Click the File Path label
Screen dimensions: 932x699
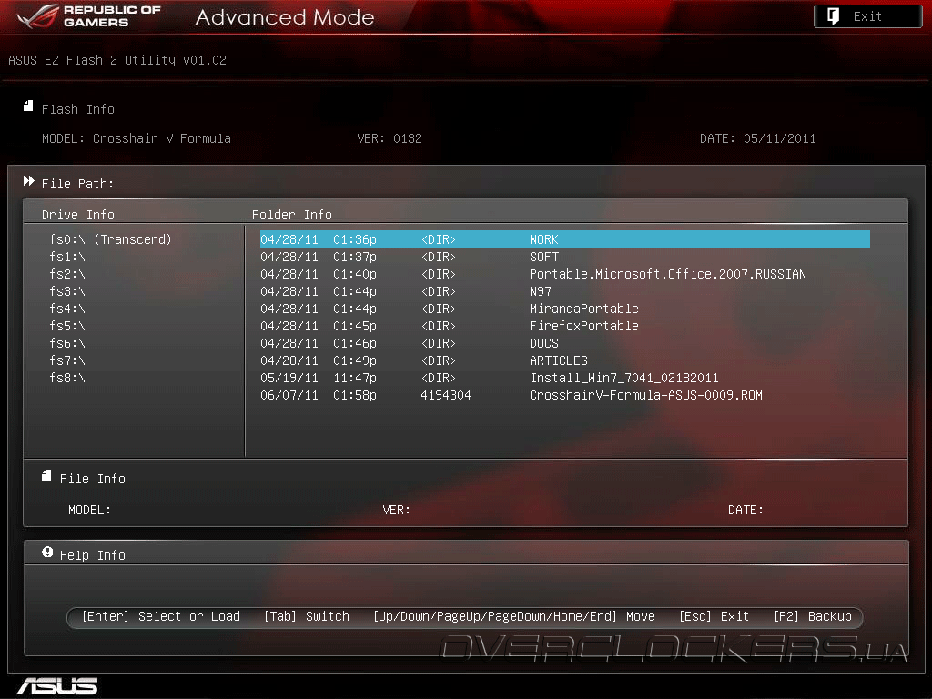(77, 184)
